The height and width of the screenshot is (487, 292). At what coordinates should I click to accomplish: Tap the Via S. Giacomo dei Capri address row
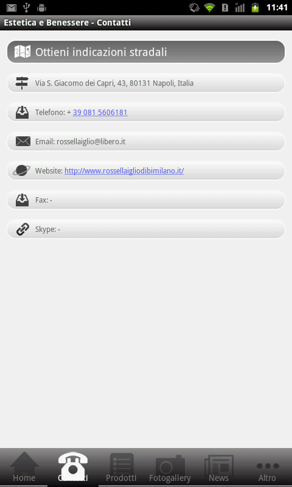pos(146,83)
